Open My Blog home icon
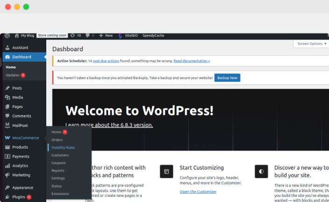Image resolution: width=329 pixels, height=202 pixels. point(17,36)
